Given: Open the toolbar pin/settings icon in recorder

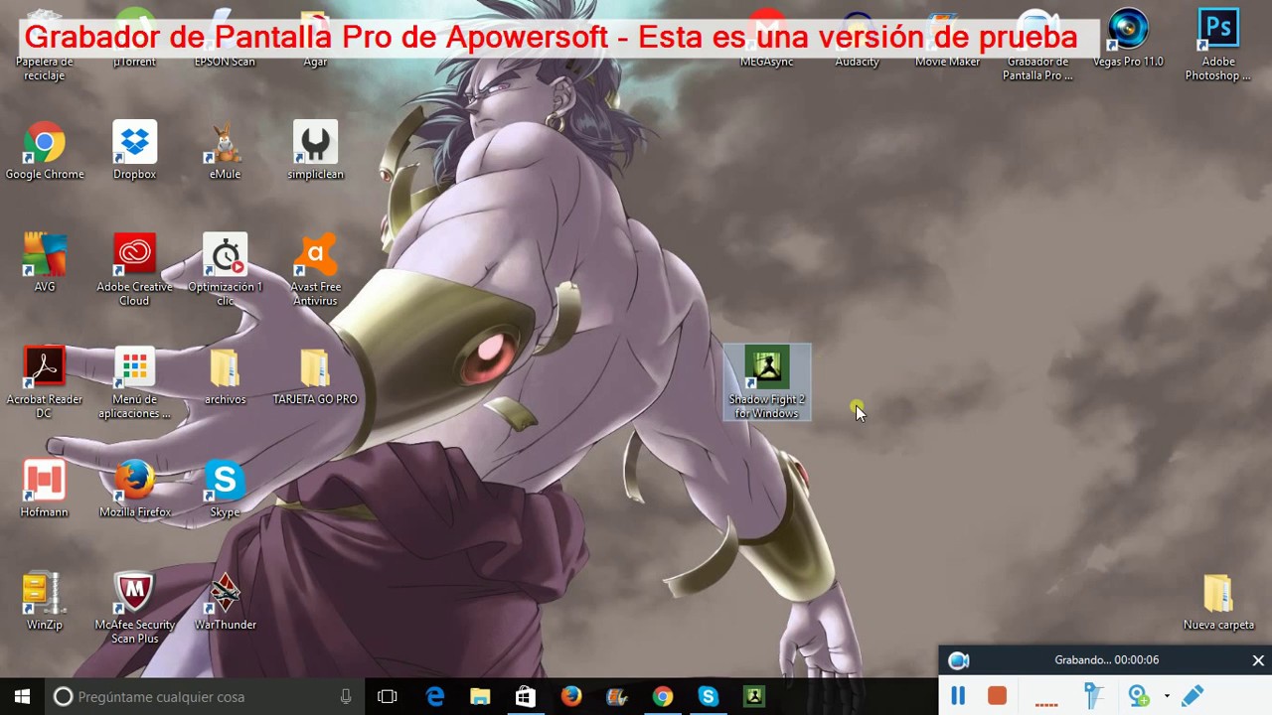Looking at the screenshot, I should (1093, 696).
